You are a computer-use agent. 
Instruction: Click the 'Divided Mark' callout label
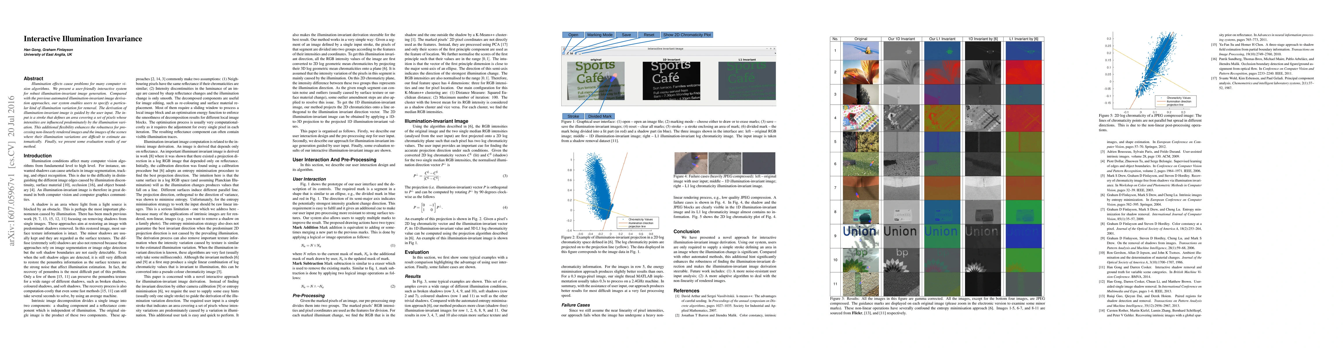point(599,116)
